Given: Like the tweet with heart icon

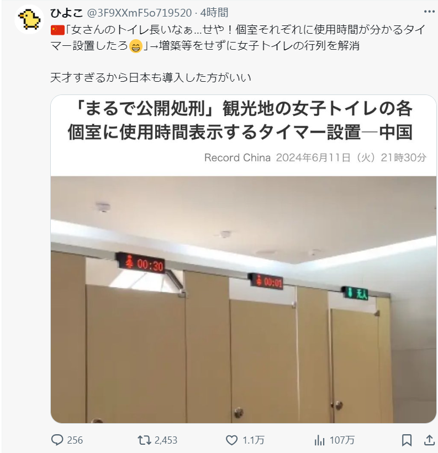Looking at the screenshot, I should [x=231, y=440].
